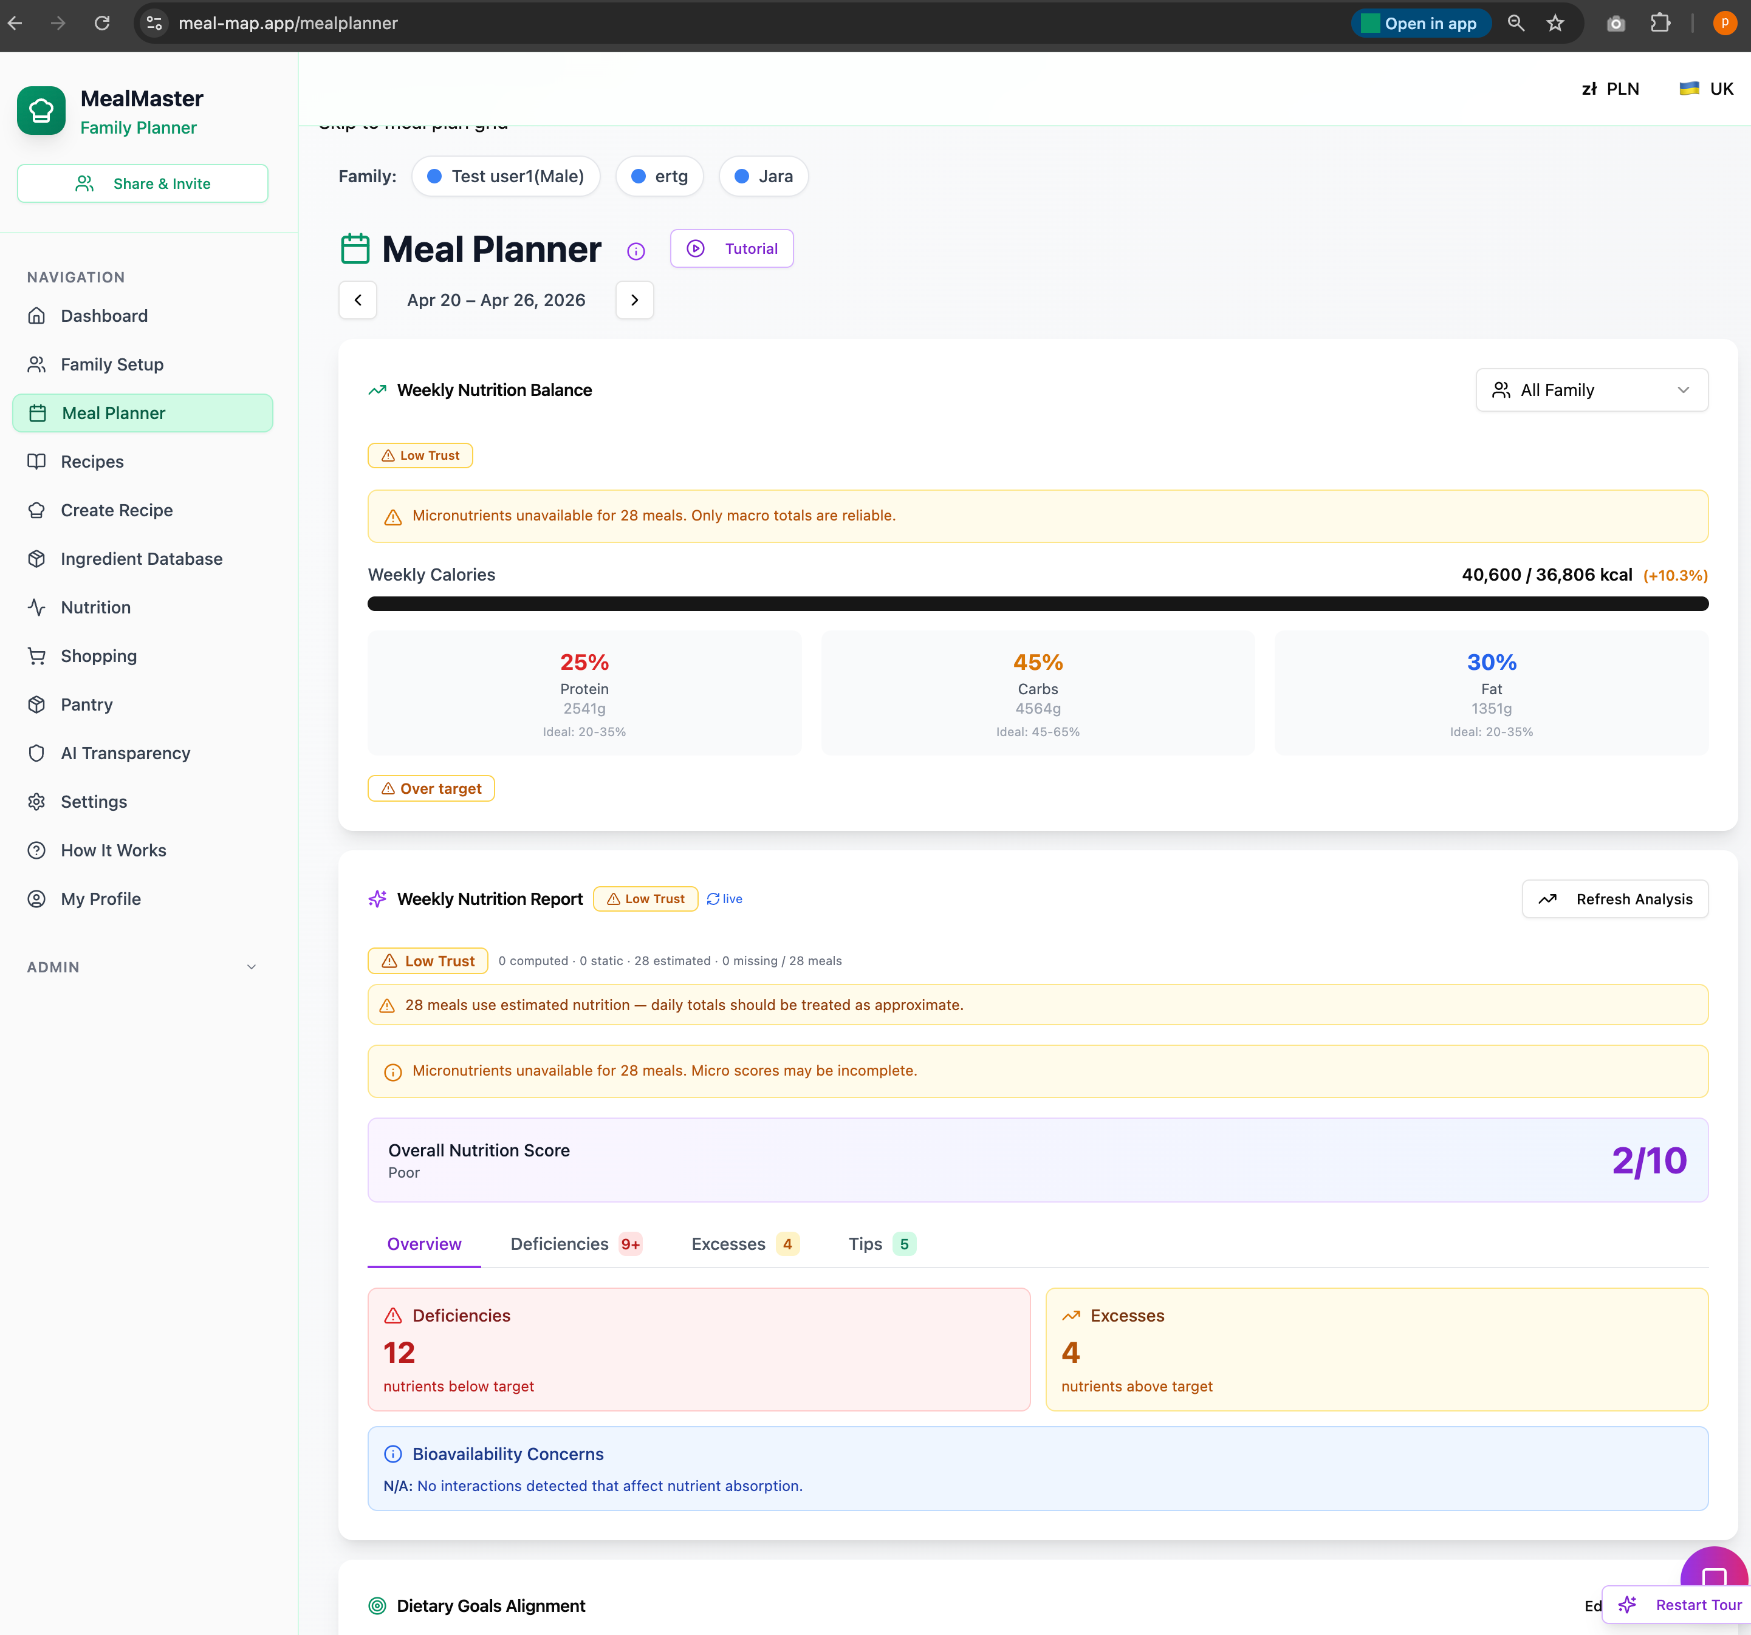This screenshot has width=1751, height=1635.
Task: Open AI Transparency page
Action: pyautogui.click(x=143, y=754)
